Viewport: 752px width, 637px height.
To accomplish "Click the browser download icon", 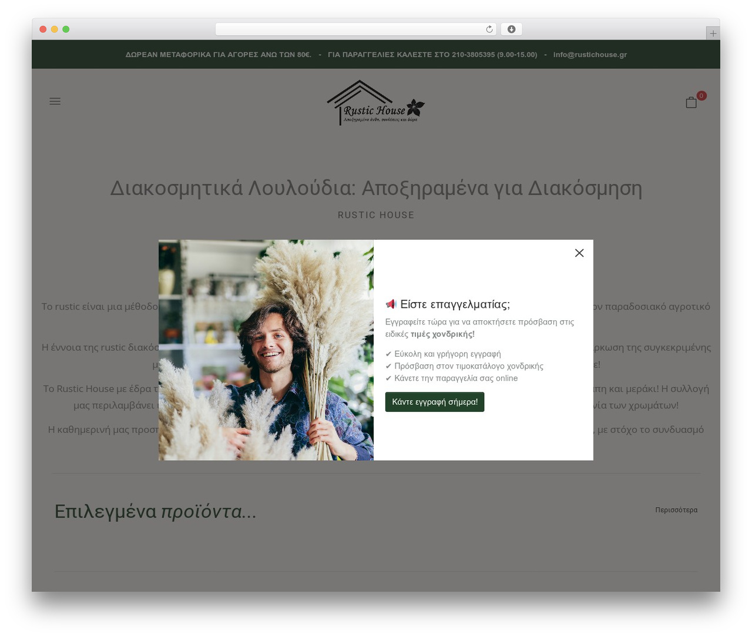I will [x=512, y=29].
